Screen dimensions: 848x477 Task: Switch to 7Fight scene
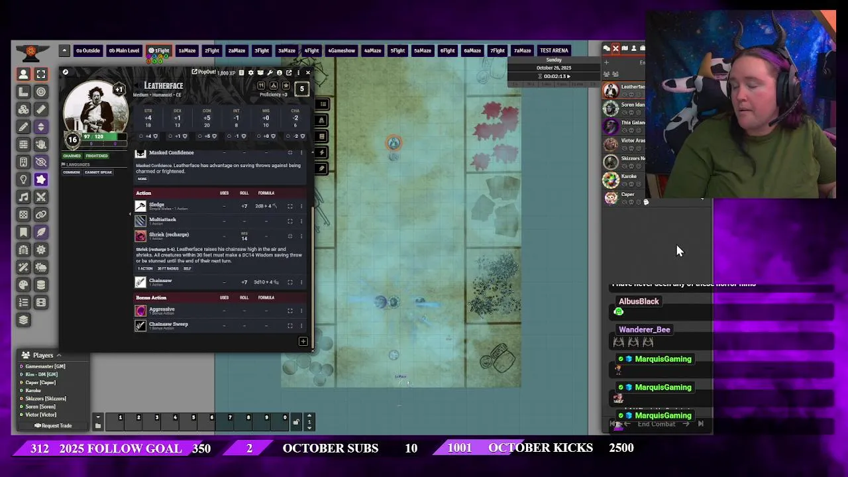coord(498,50)
